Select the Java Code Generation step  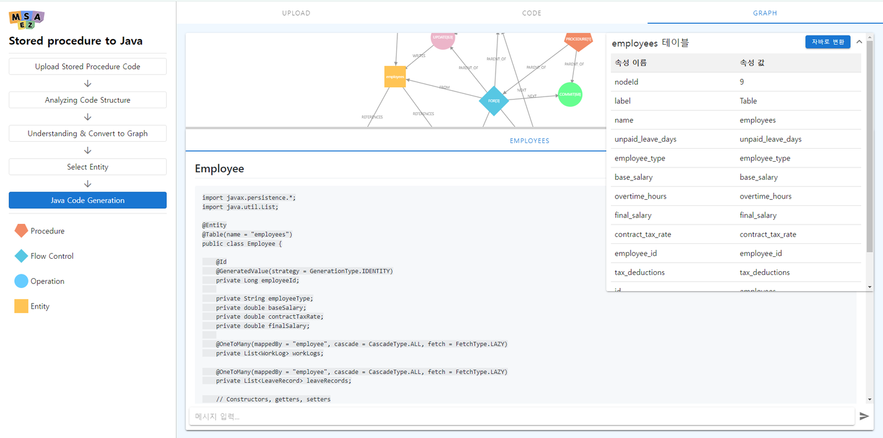[x=88, y=200]
